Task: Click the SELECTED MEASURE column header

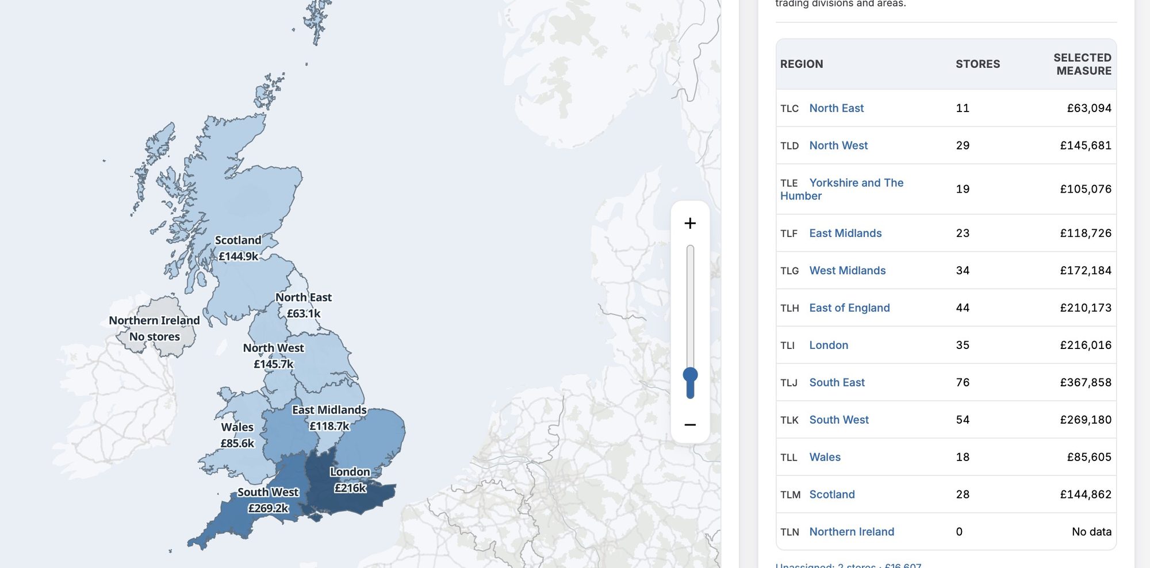Action: [1082, 64]
